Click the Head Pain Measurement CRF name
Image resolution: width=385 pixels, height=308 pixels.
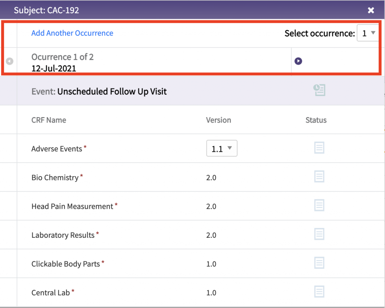(x=72, y=206)
